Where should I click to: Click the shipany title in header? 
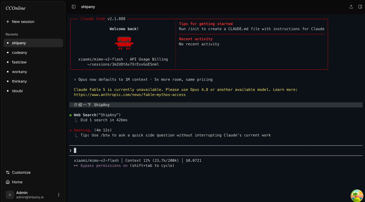tap(88, 7)
